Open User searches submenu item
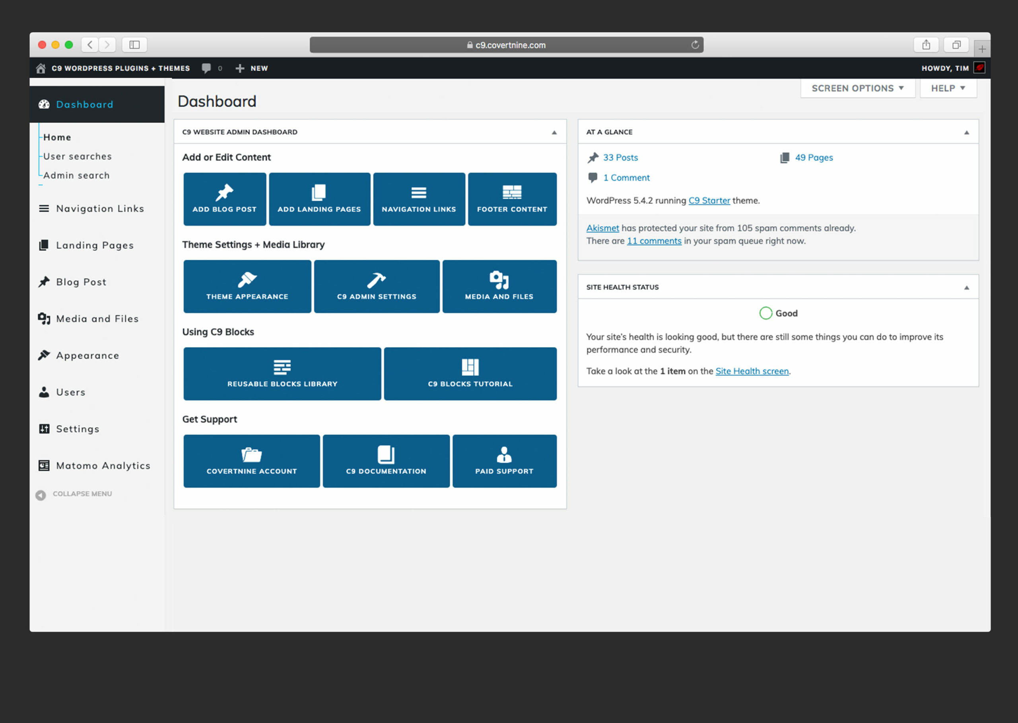This screenshot has width=1018, height=723. click(78, 156)
